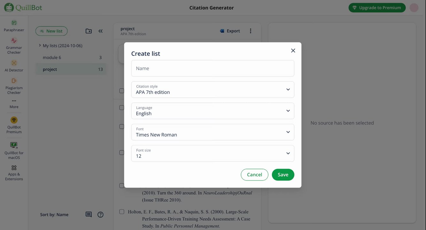426x230 pixels.
Task: Open the feedback chat icon
Action: (x=89, y=214)
